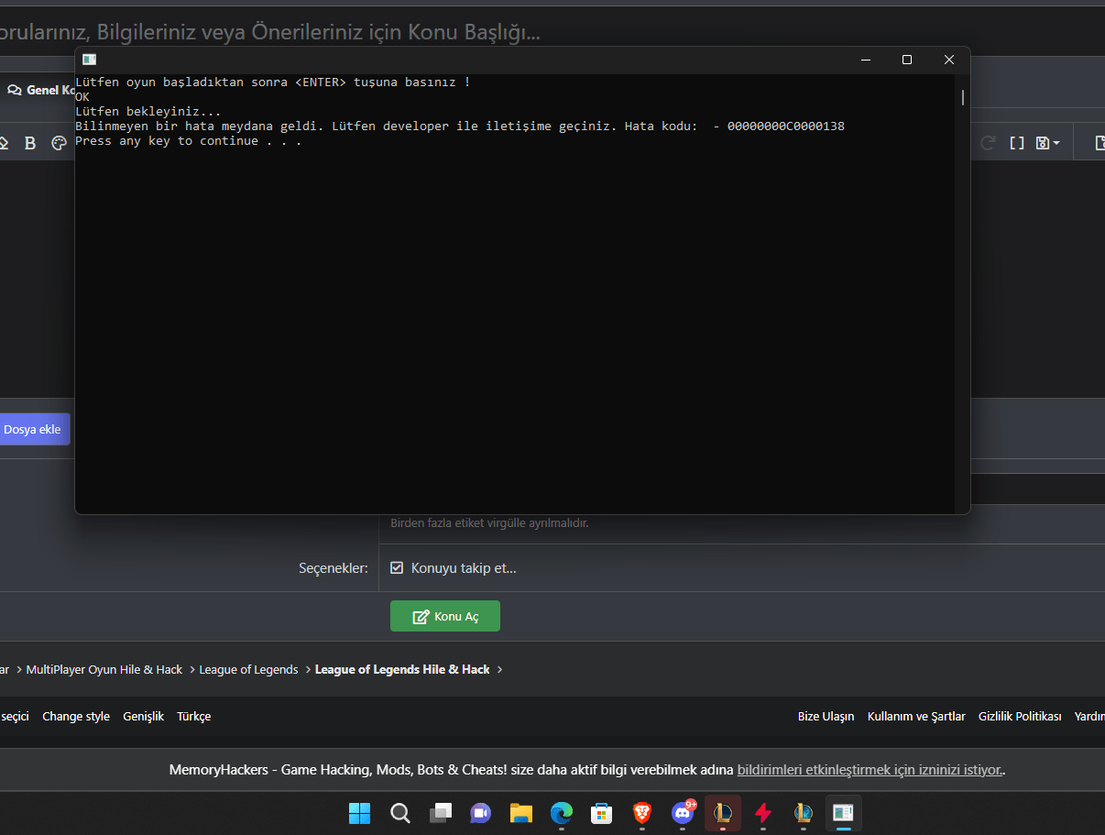Image resolution: width=1105 pixels, height=835 pixels.
Task: Click the eraser remove-formatting icon
Action: point(4,143)
